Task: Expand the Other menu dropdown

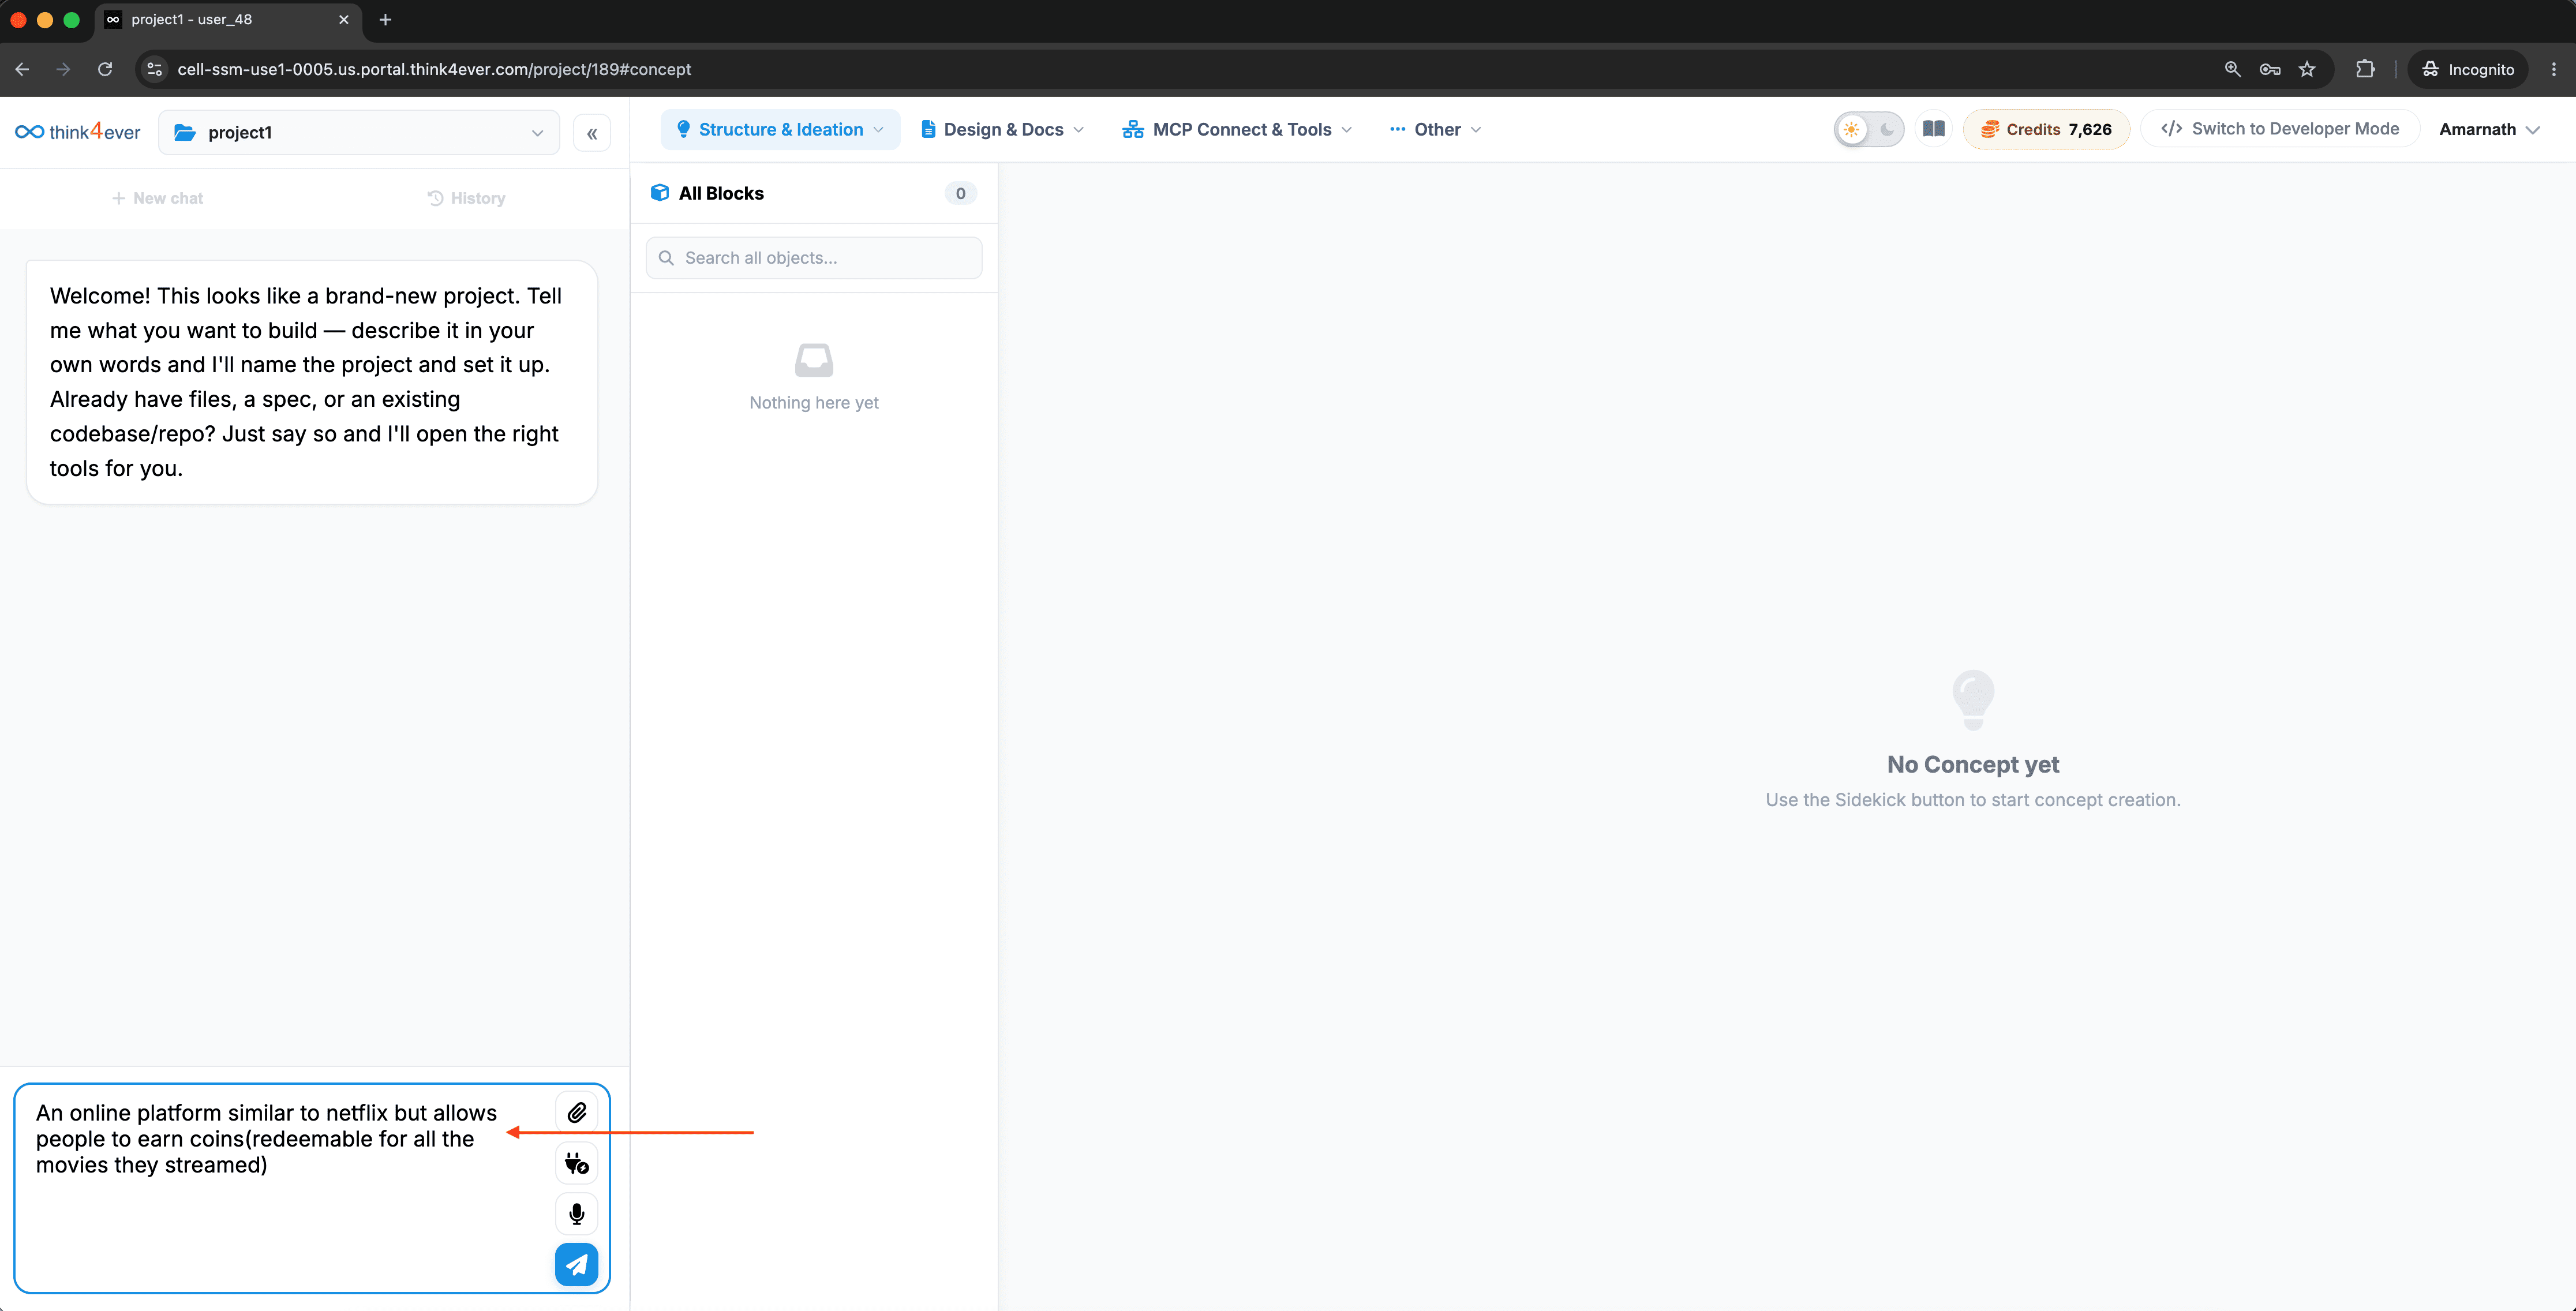Action: pos(1436,129)
